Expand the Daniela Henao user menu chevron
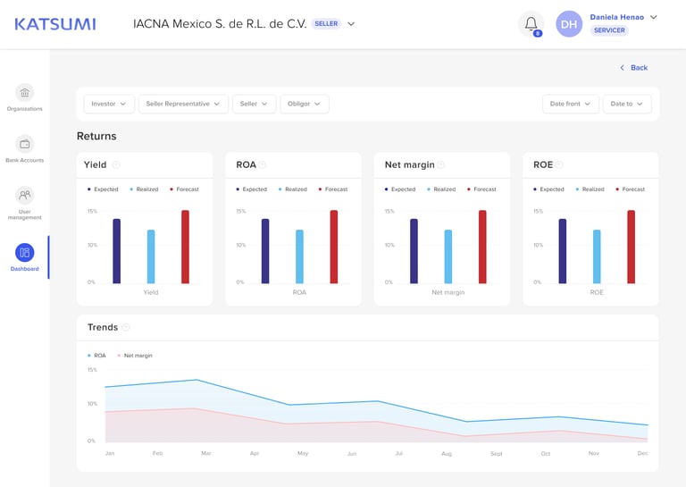686x487 pixels. point(654,17)
